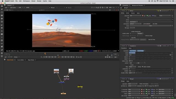Click the Render button in Write1
The width and height of the screenshot is (176, 99).
pyautogui.click(x=140, y=34)
